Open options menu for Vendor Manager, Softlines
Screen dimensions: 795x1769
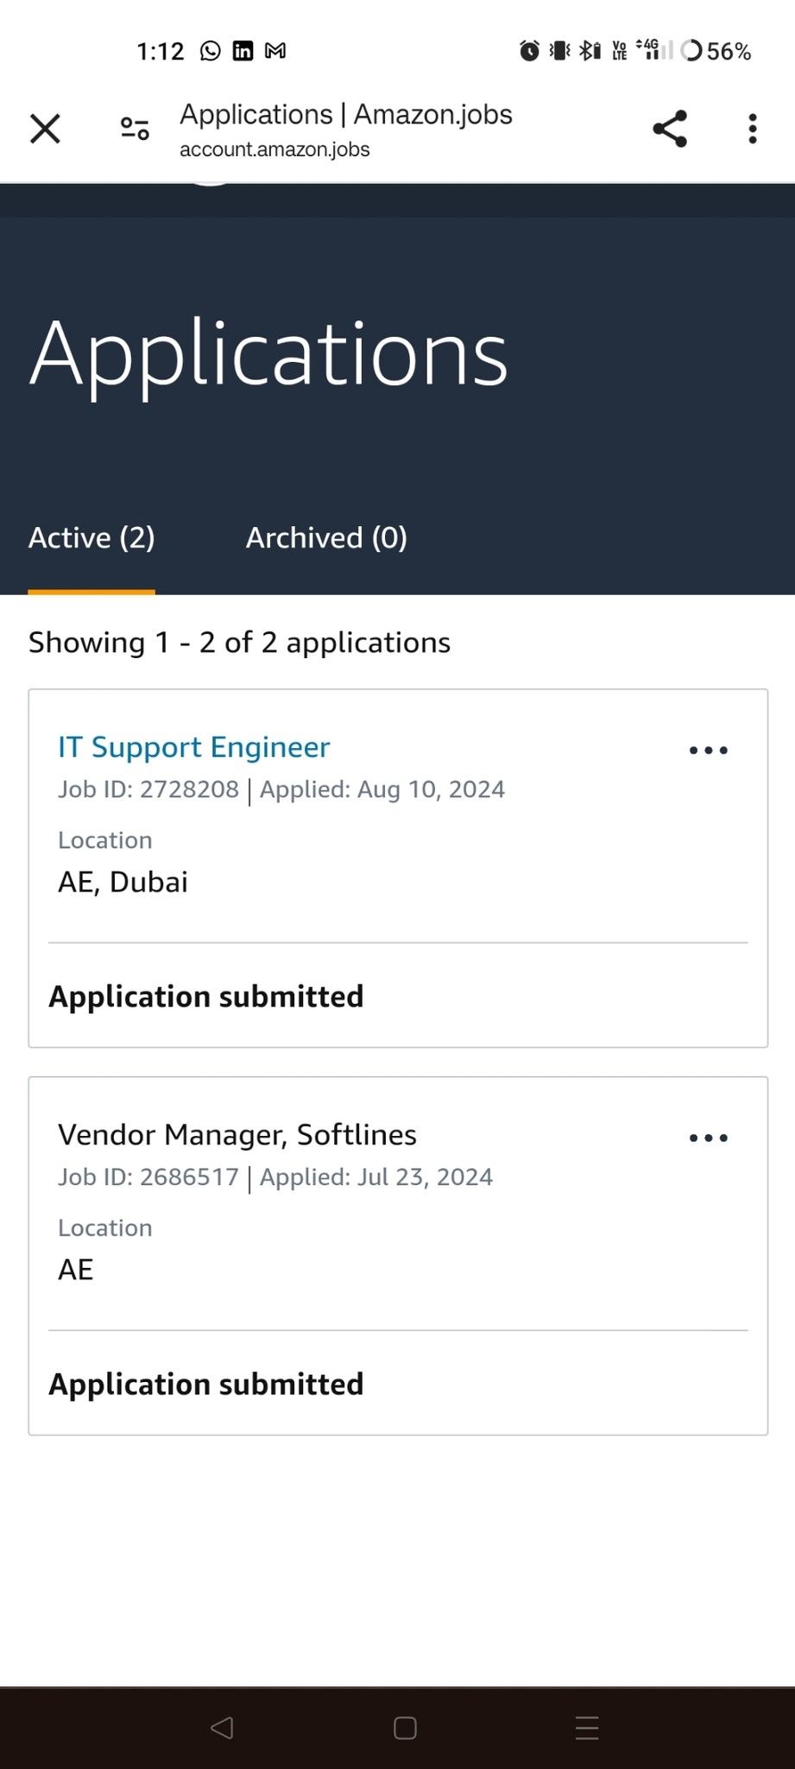pyautogui.click(x=708, y=1138)
